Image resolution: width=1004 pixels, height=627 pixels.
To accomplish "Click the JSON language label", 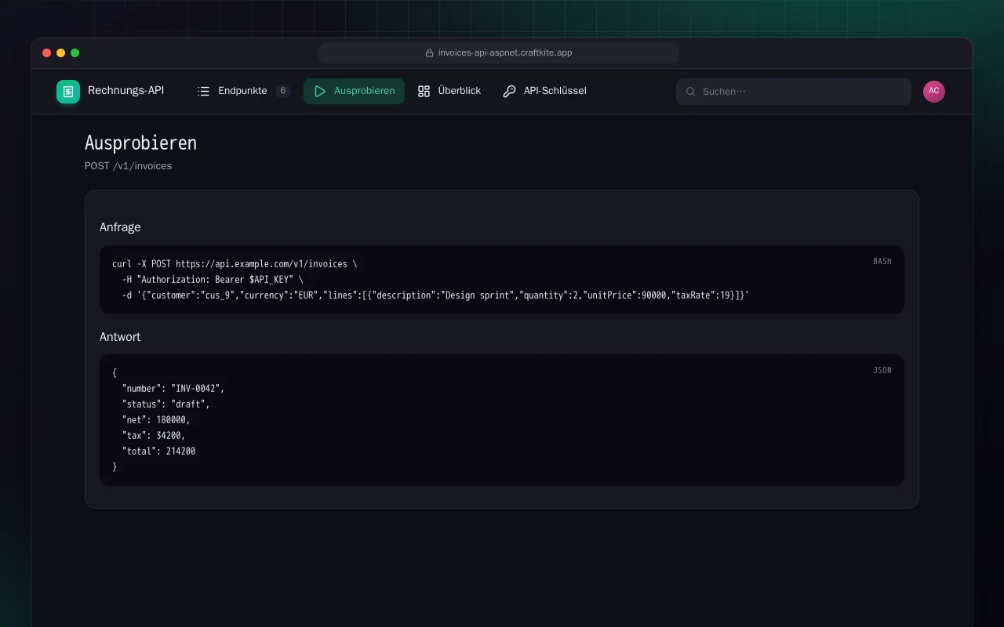I will [x=882, y=371].
